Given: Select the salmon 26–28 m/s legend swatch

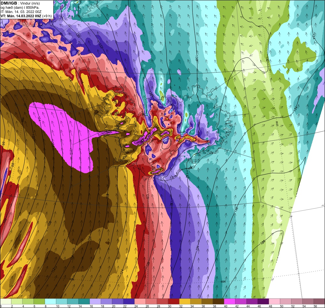Looking at the screenshot, I should [151, 301].
